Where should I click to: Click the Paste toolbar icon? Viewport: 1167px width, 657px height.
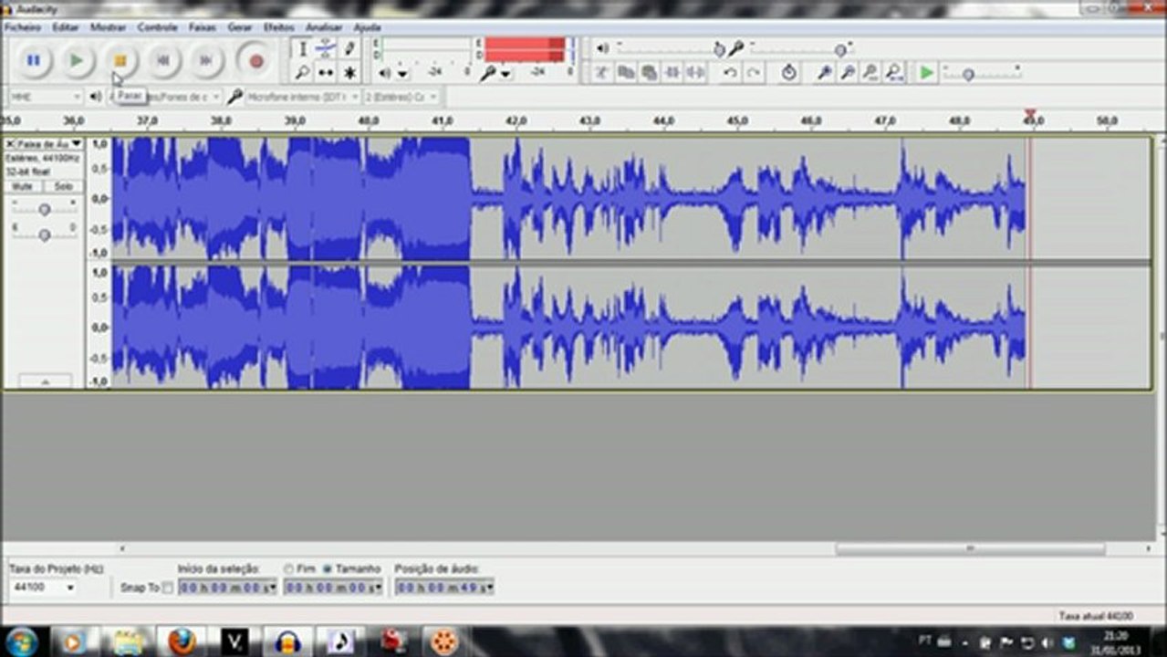(x=649, y=72)
